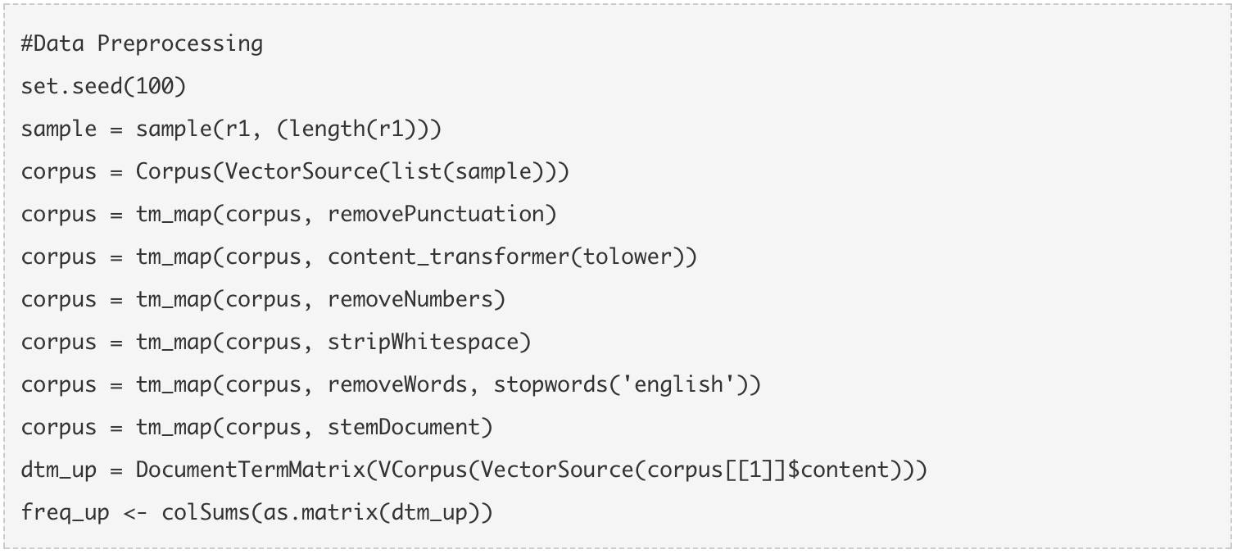Click the stopwords('english') argument
Viewport: 1237px width, 554px height.
pos(621,384)
